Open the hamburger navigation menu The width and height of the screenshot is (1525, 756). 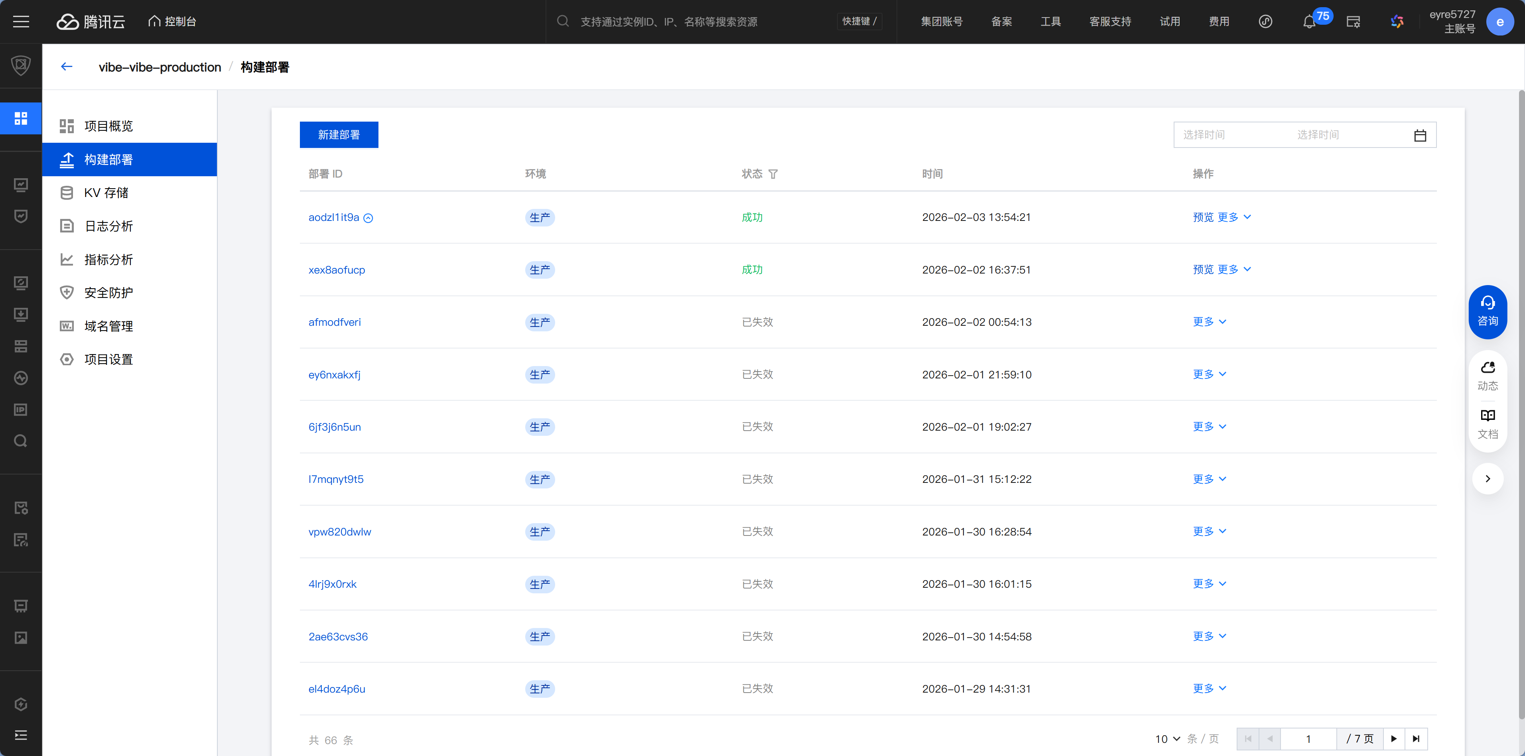pos(21,22)
